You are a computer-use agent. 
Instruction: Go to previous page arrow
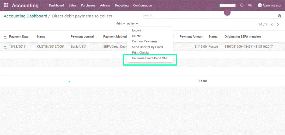[272, 24]
